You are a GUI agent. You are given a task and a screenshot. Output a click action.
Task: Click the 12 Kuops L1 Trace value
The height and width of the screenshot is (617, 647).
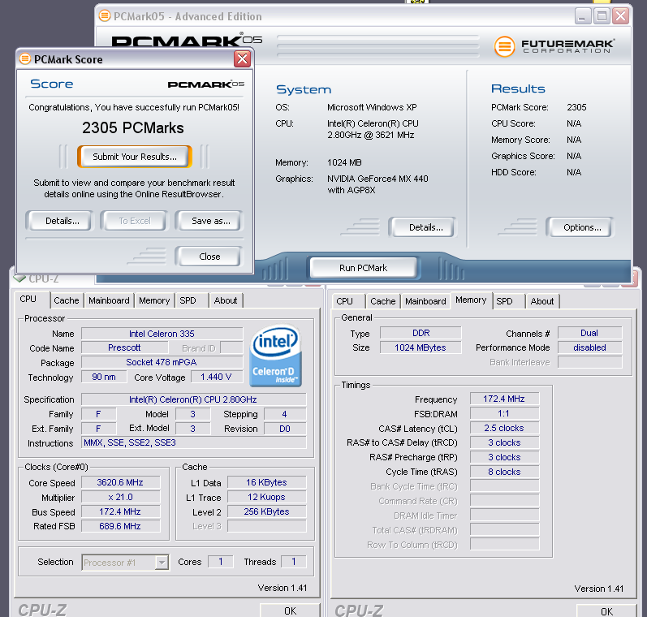pyautogui.click(x=266, y=497)
